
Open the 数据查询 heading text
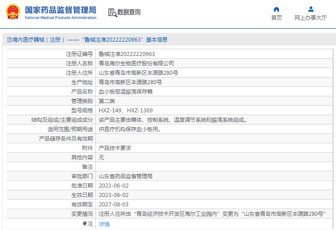(x=129, y=13)
